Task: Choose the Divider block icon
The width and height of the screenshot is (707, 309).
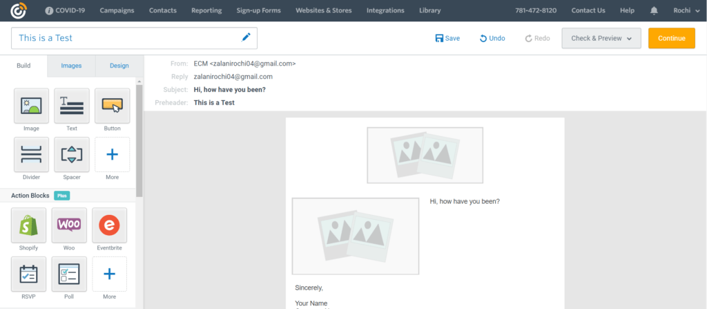Action: 31,155
